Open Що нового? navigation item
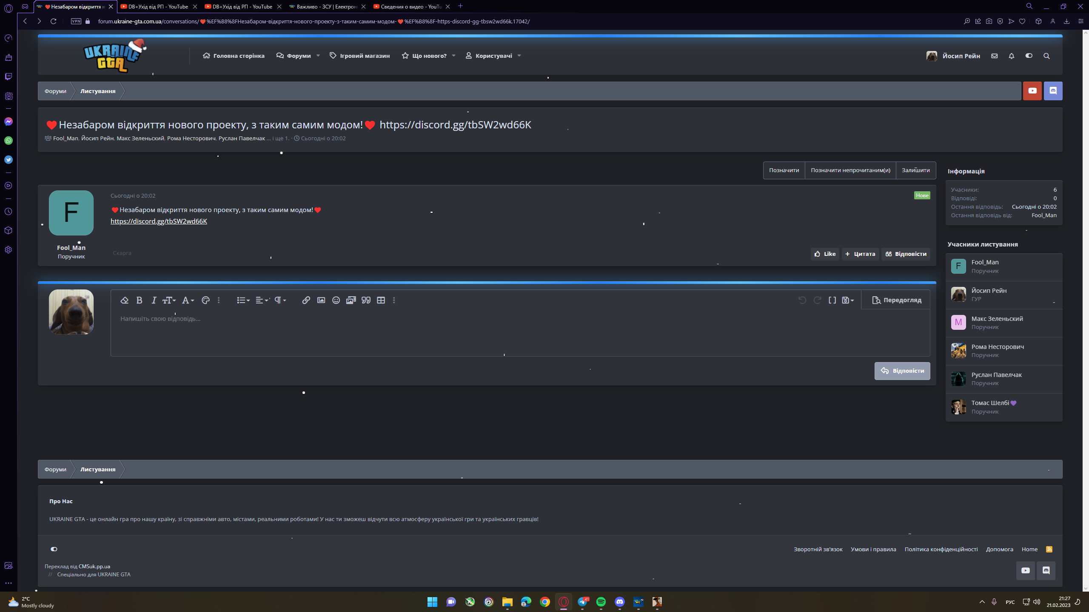The height and width of the screenshot is (612, 1089). pyautogui.click(x=424, y=56)
